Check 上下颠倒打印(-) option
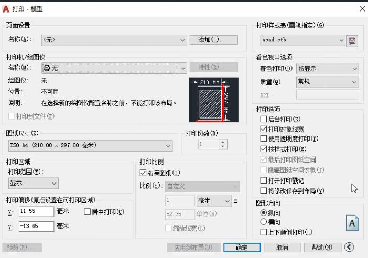The height and width of the screenshot is (258, 368). 263,232
